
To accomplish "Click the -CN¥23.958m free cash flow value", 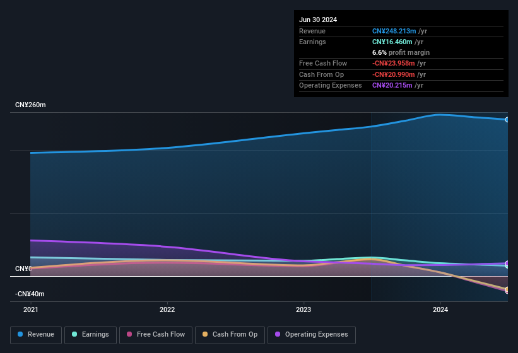I will pyautogui.click(x=394, y=63).
